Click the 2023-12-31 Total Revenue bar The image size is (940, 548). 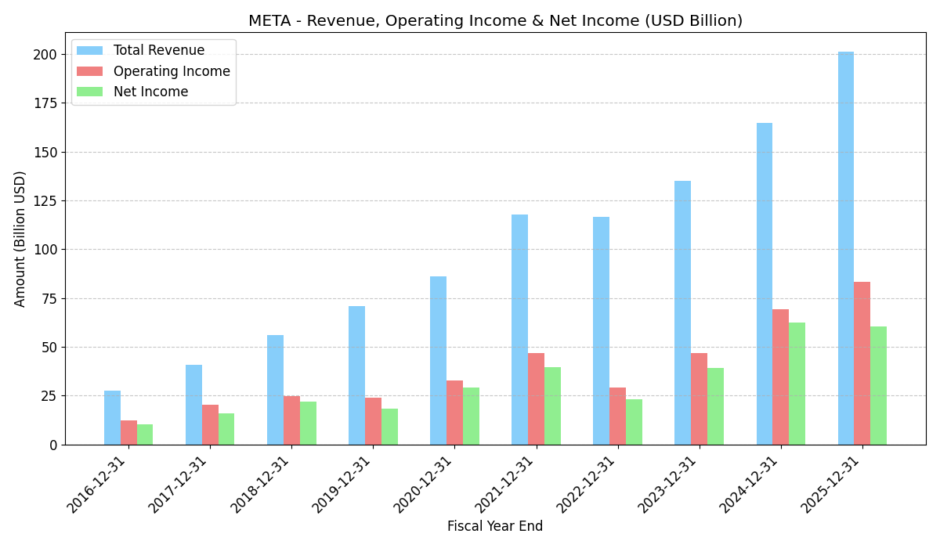click(682, 313)
